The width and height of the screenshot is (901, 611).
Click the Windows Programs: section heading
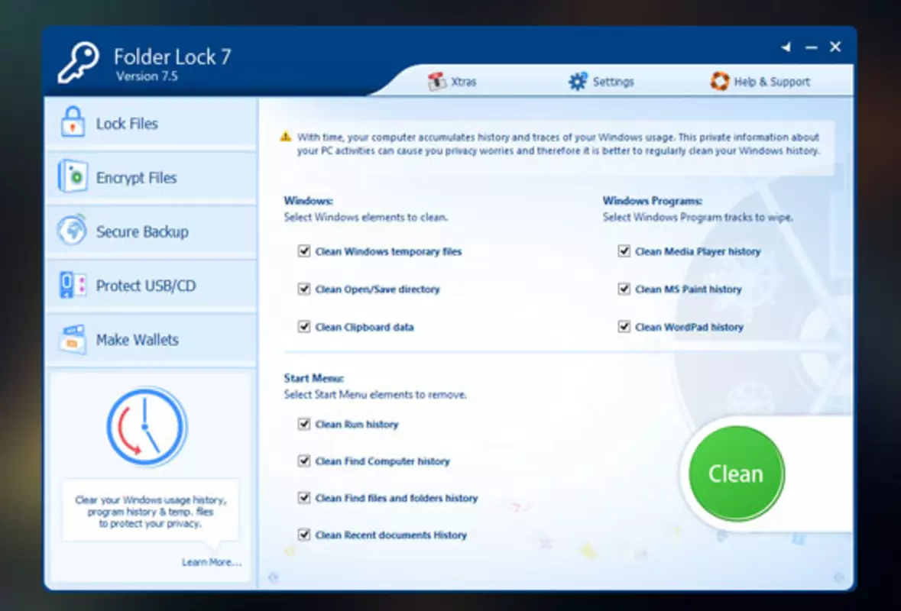tap(653, 201)
